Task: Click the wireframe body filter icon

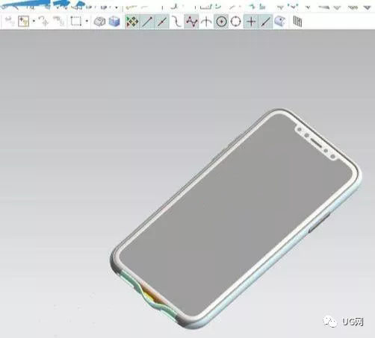Action: [99, 22]
